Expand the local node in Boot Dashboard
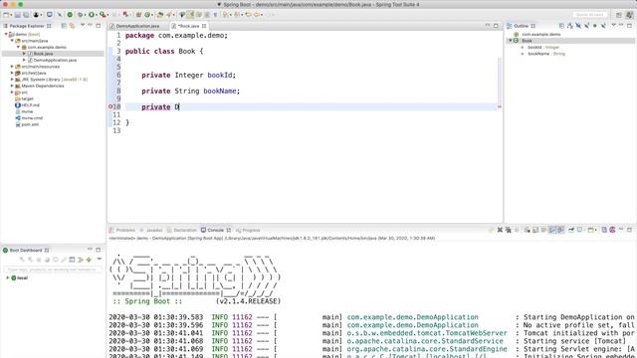The height and width of the screenshot is (358, 637). (7, 278)
